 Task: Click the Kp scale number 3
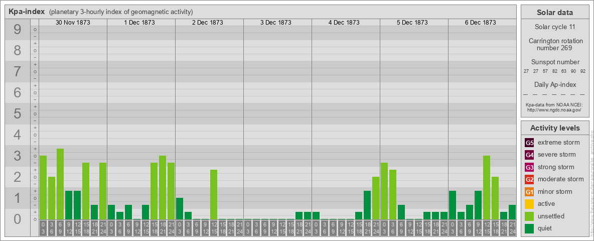click(x=17, y=156)
